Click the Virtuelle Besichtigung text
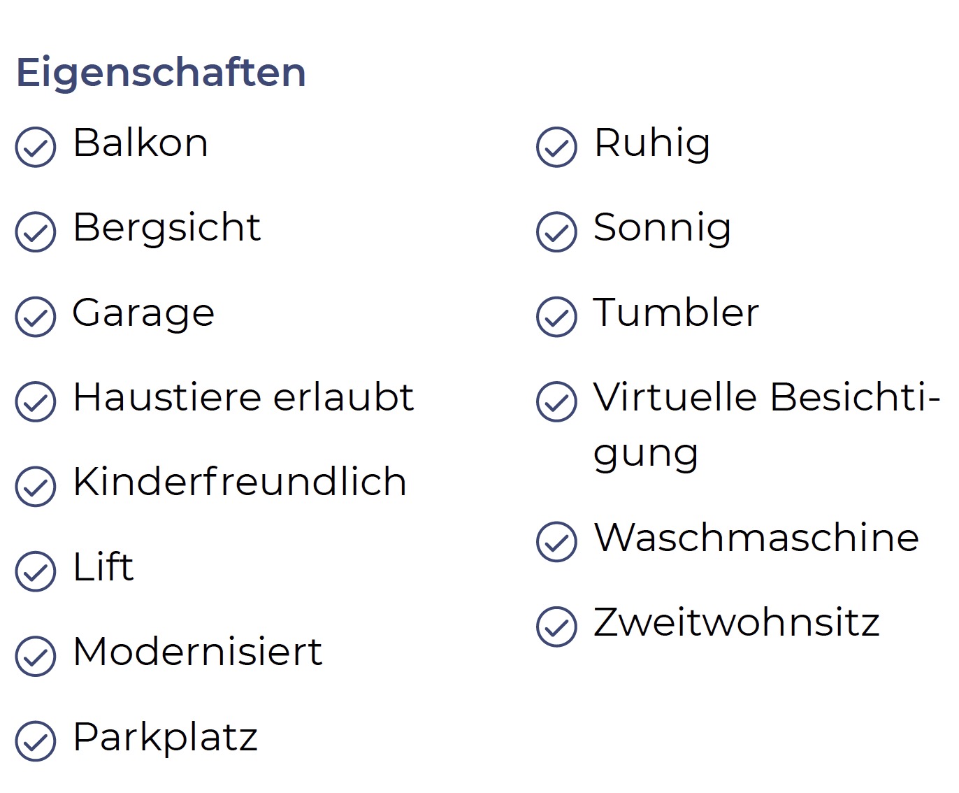Image resolution: width=959 pixels, height=793 pixels. 766,425
